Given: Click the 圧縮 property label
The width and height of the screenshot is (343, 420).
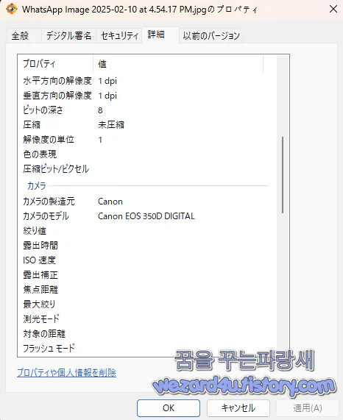Looking at the screenshot, I should (x=32, y=125).
